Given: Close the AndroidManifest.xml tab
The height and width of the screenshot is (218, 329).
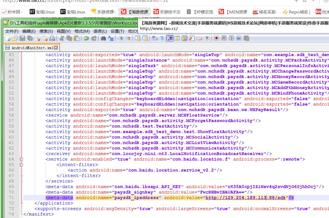Looking at the screenshot, I should click(56, 48).
